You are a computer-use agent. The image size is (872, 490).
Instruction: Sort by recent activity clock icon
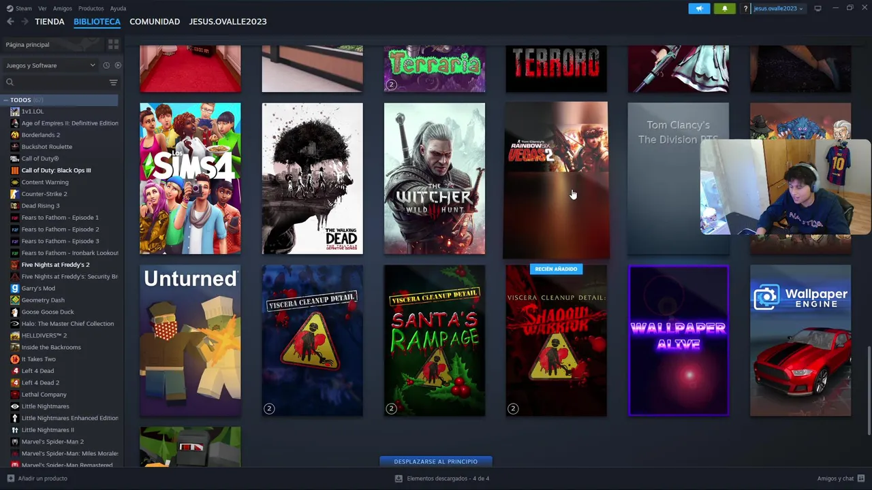coord(106,65)
